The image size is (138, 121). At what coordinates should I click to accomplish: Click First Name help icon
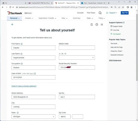tap(22, 44)
